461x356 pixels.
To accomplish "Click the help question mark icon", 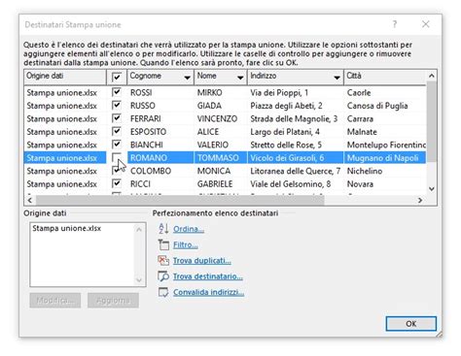I will point(395,24).
